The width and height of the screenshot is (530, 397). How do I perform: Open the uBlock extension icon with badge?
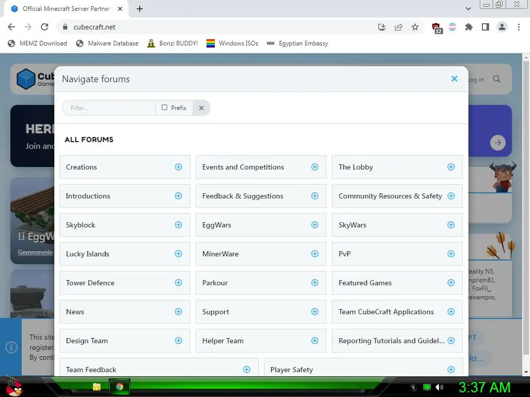(436, 28)
